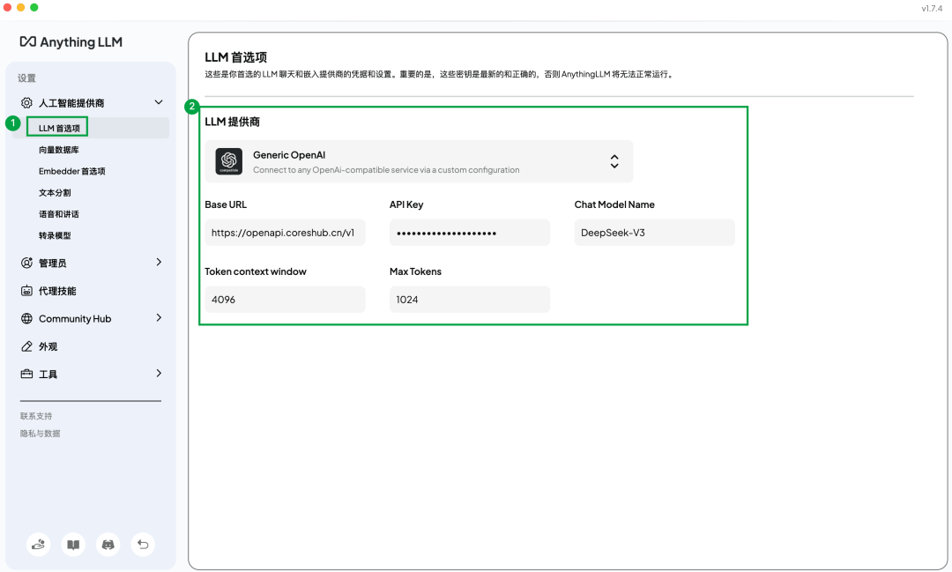952x572 pixels.
Task: Click the Chat Model Name field
Action: (654, 233)
